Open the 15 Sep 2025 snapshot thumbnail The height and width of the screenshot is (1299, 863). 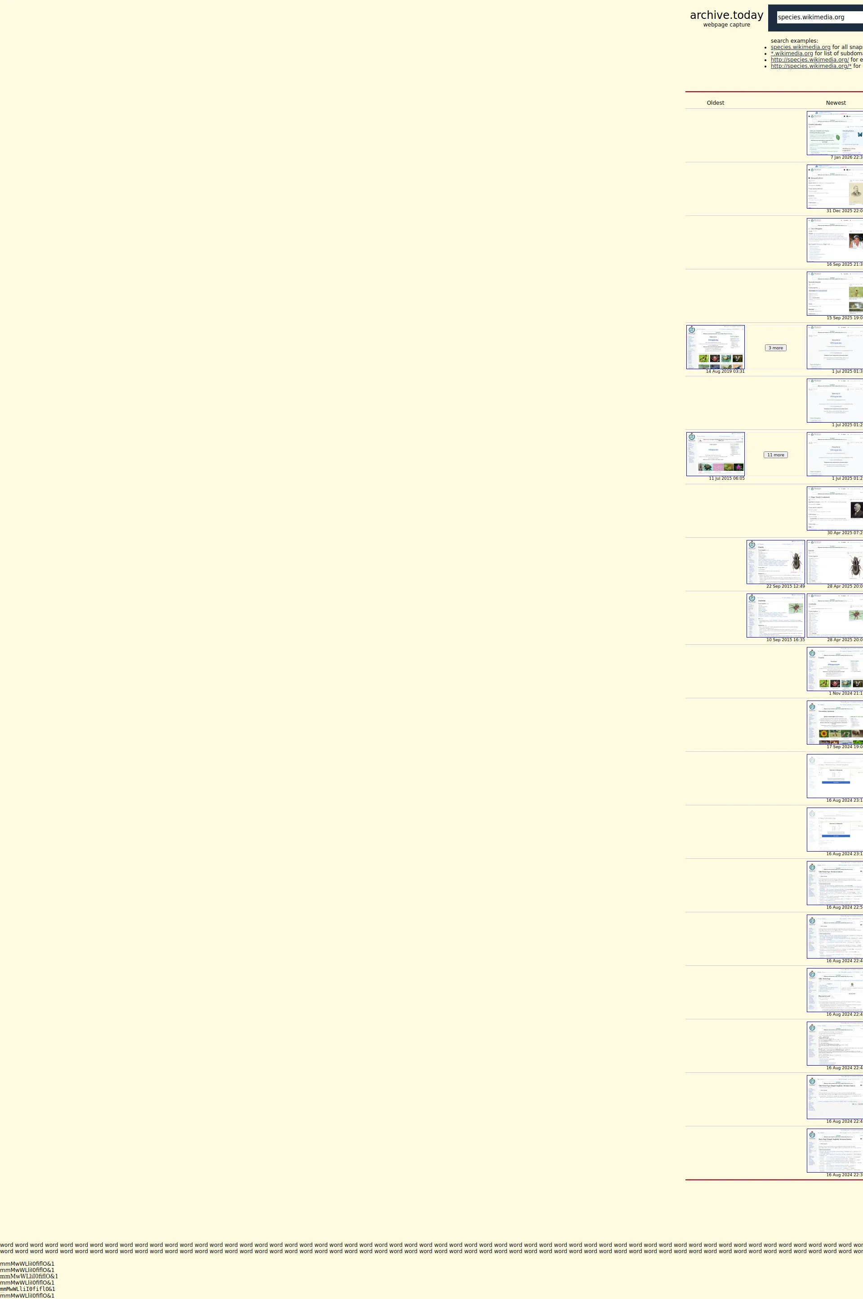(x=834, y=293)
